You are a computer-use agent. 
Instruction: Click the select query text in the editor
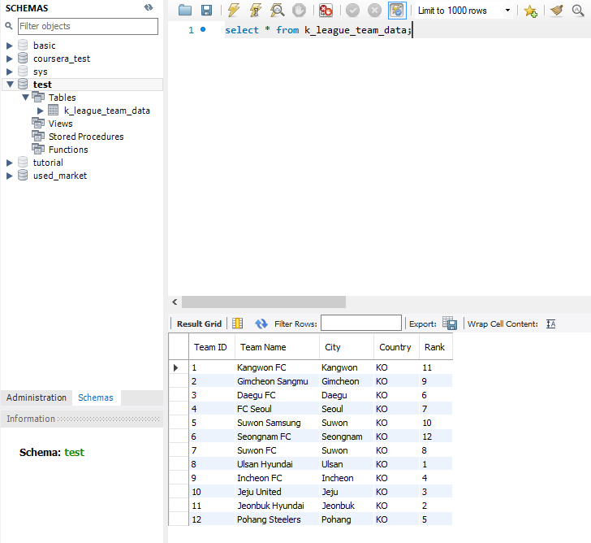tap(317, 30)
